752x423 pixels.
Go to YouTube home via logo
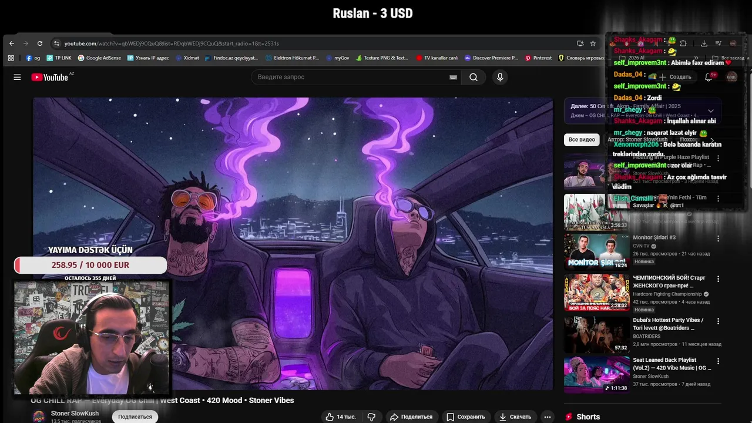pos(50,77)
